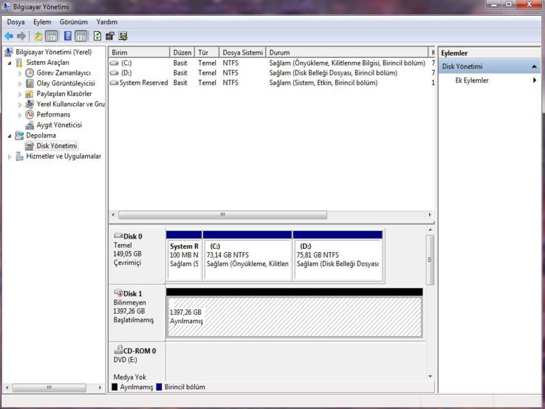The height and width of the screenshot is (409, 545).
Task: Select the Disk 1 unknown disk icon
Action: pyautogui.click(x=119, y=293)
